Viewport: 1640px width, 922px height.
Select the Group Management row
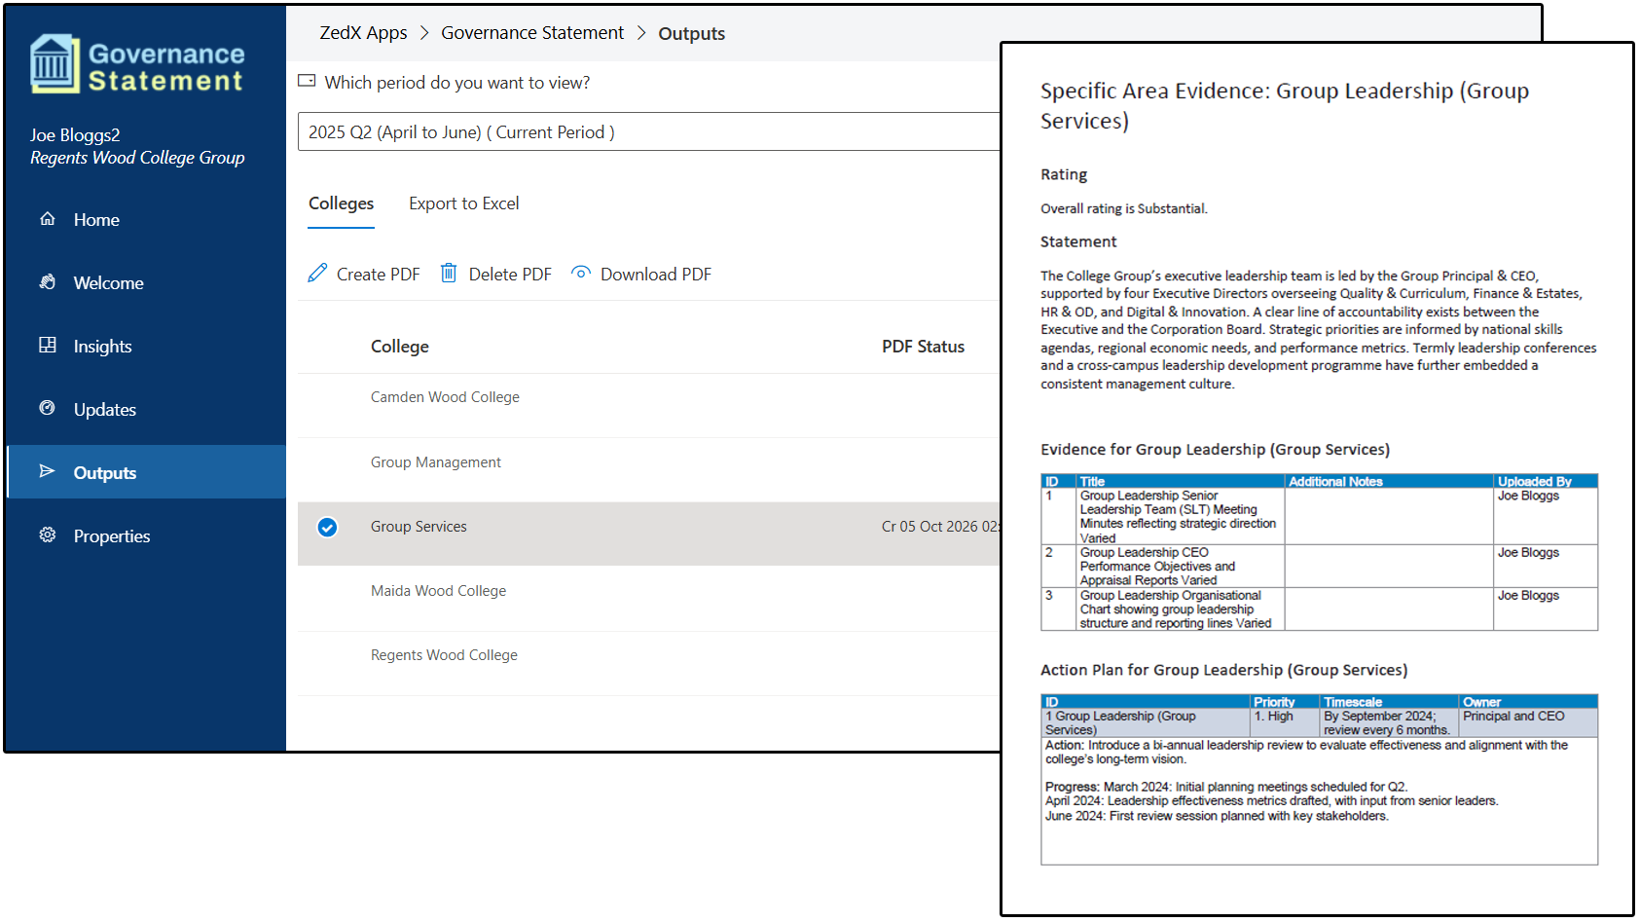click(648, 470)
